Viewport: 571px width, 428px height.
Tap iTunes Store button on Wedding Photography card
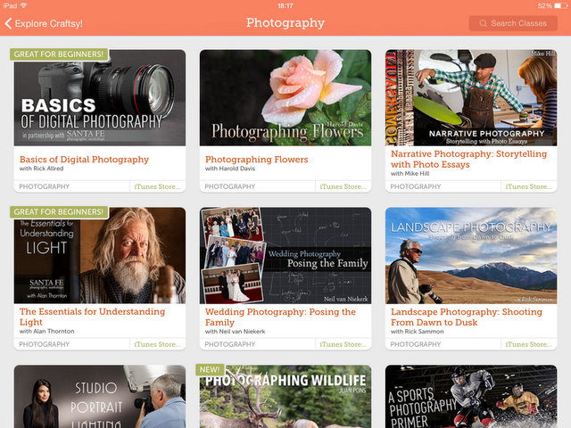point(343,344)
